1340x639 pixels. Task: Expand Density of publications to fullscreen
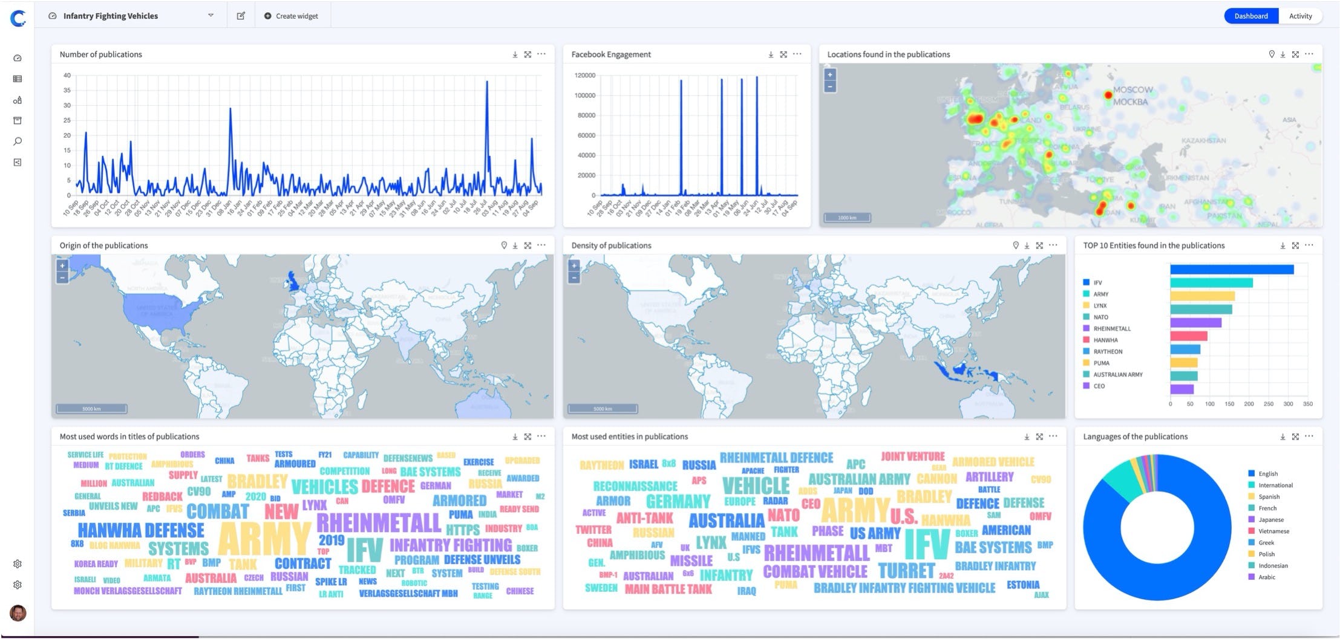[1039, 245]
